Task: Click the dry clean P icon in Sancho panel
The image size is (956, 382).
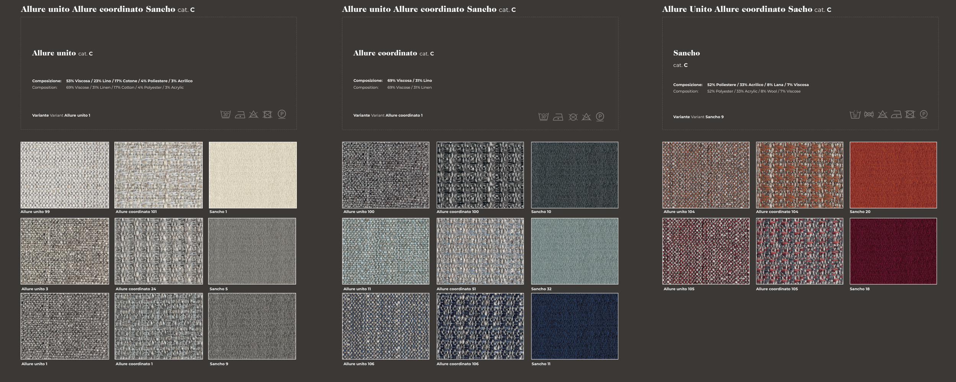Action: (923, 114)
